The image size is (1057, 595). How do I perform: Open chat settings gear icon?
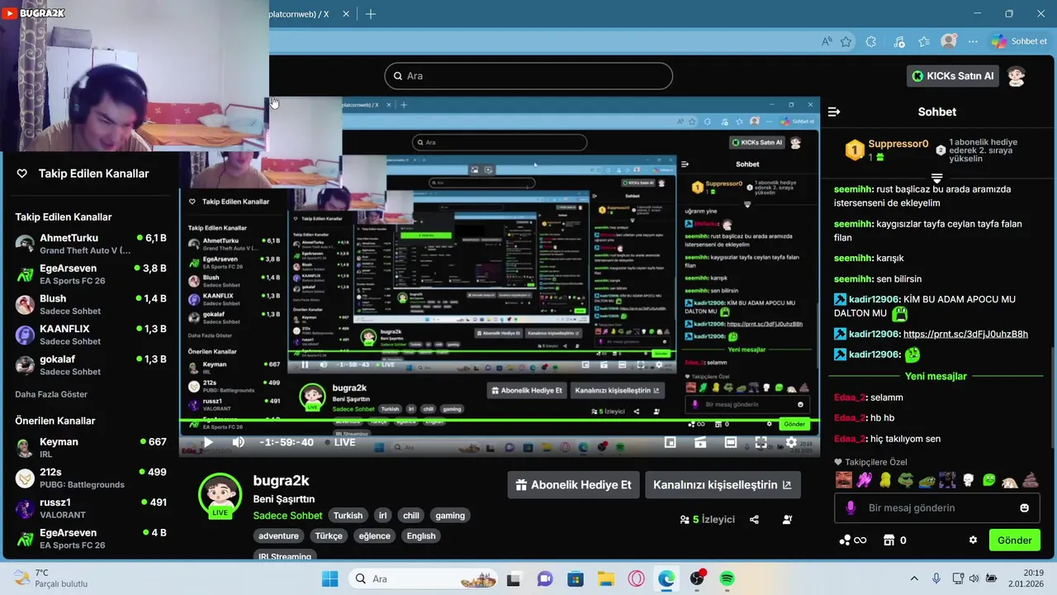pos(973,540)
